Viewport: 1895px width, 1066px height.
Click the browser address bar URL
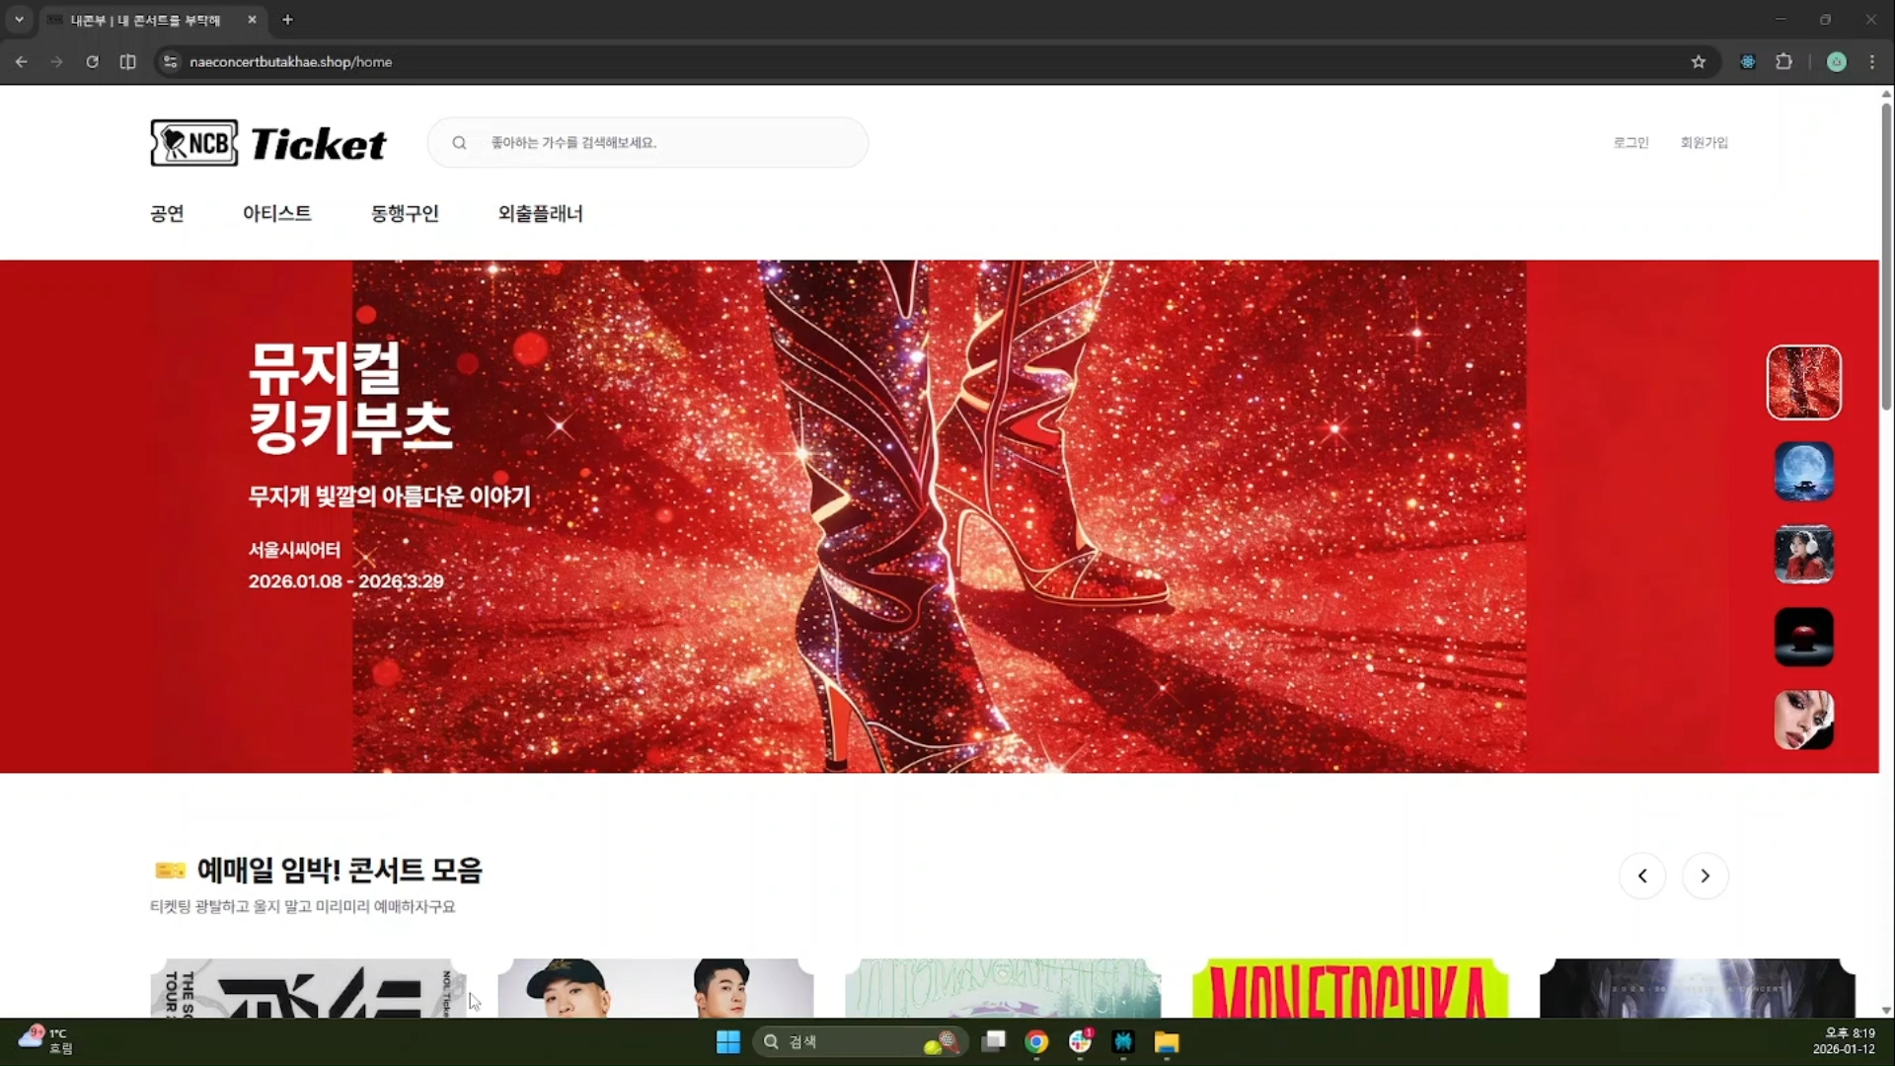tap(290, 61)
